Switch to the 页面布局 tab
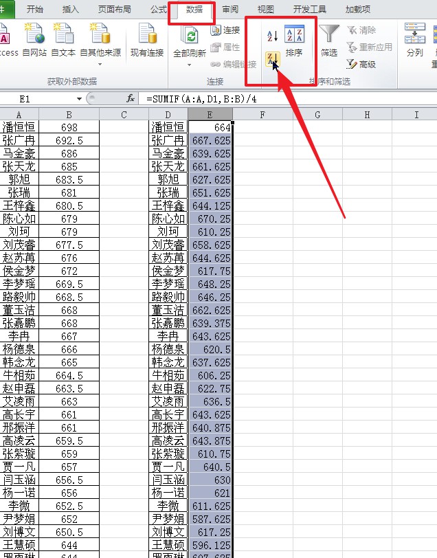 (114, 9)
